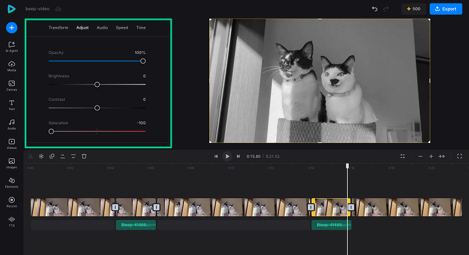Click the timeline settings sliders icon

click(x=403, y=157)
